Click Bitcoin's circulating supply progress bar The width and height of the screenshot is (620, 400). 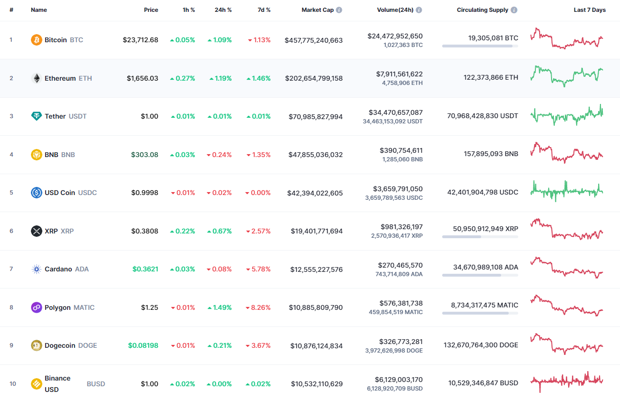(x=480, y=46)
